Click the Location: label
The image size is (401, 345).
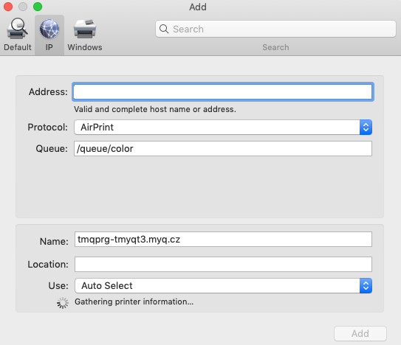pos(48,265)
